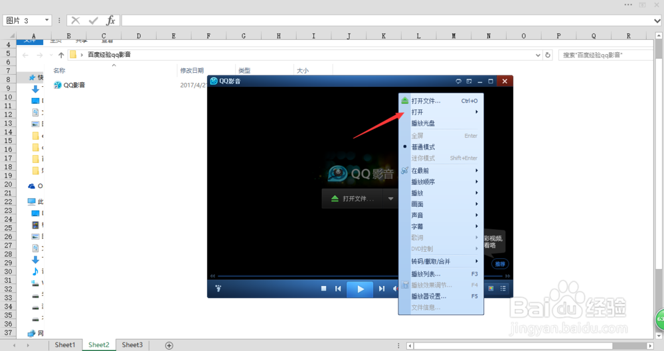Image resolution: width=664 pixels, height=351 pixels.
Task: Open the 声音 submenu entry
Action: [441, 215]
